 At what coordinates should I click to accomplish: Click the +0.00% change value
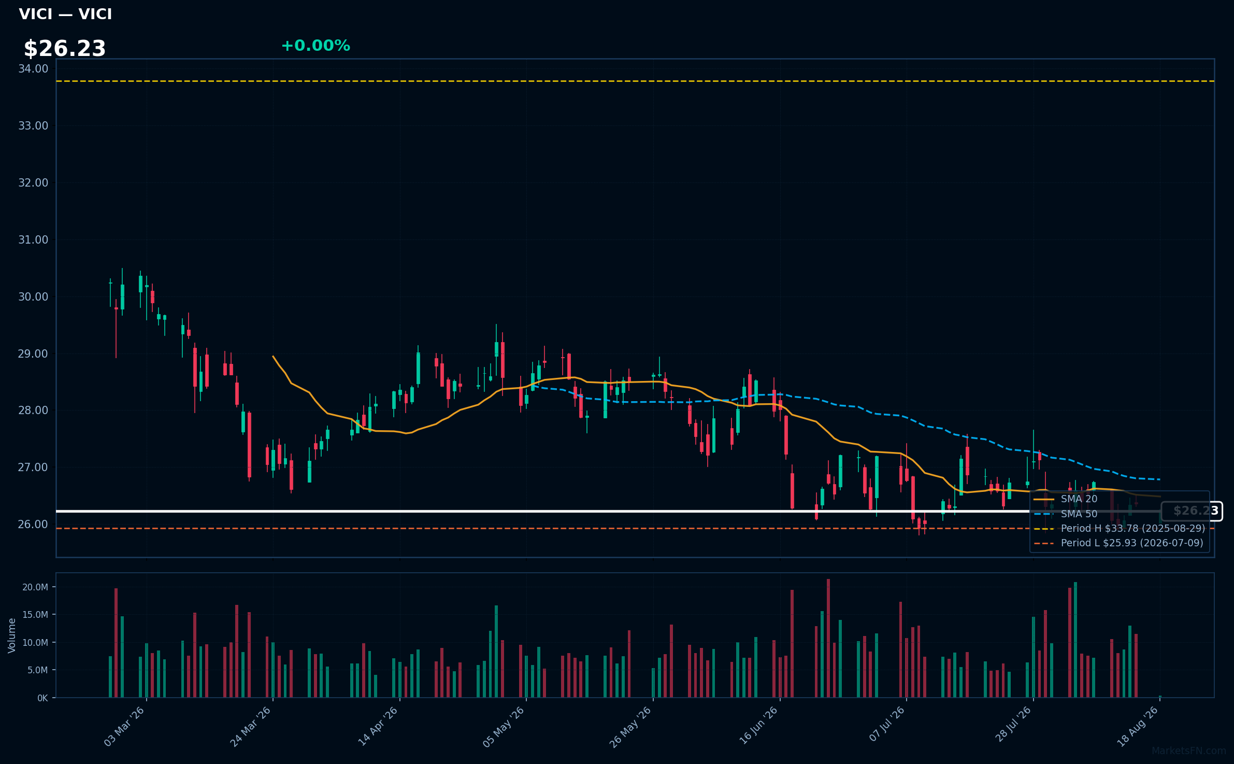(x=315, y=46)
